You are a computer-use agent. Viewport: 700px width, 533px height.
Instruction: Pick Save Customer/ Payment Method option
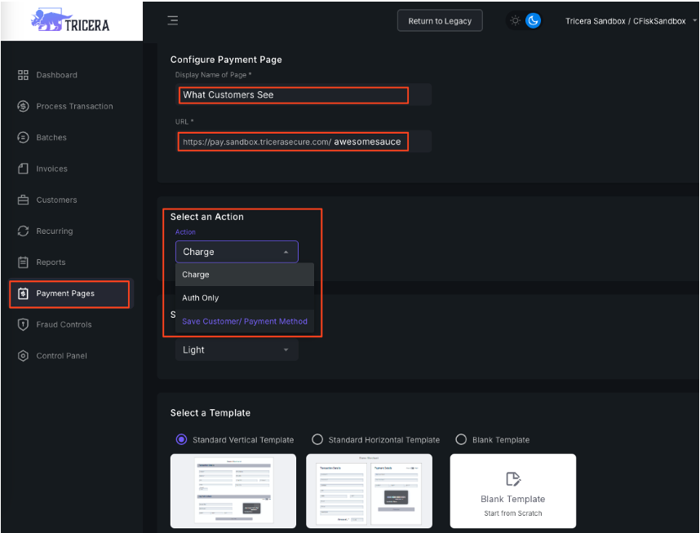(245, 321)
